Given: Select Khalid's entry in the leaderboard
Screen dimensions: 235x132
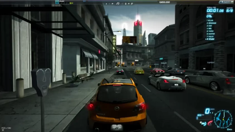Looking at the screenshot, I should (x=210, y=39).
